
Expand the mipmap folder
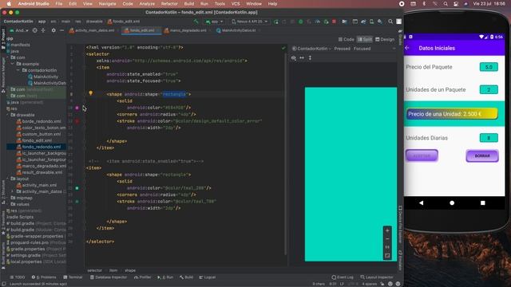(8, 198)
